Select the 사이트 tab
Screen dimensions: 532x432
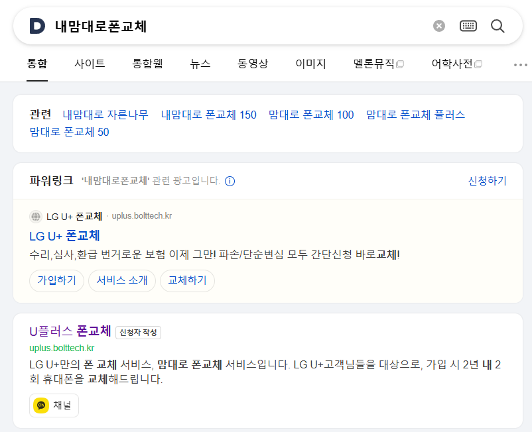point(90,64)
